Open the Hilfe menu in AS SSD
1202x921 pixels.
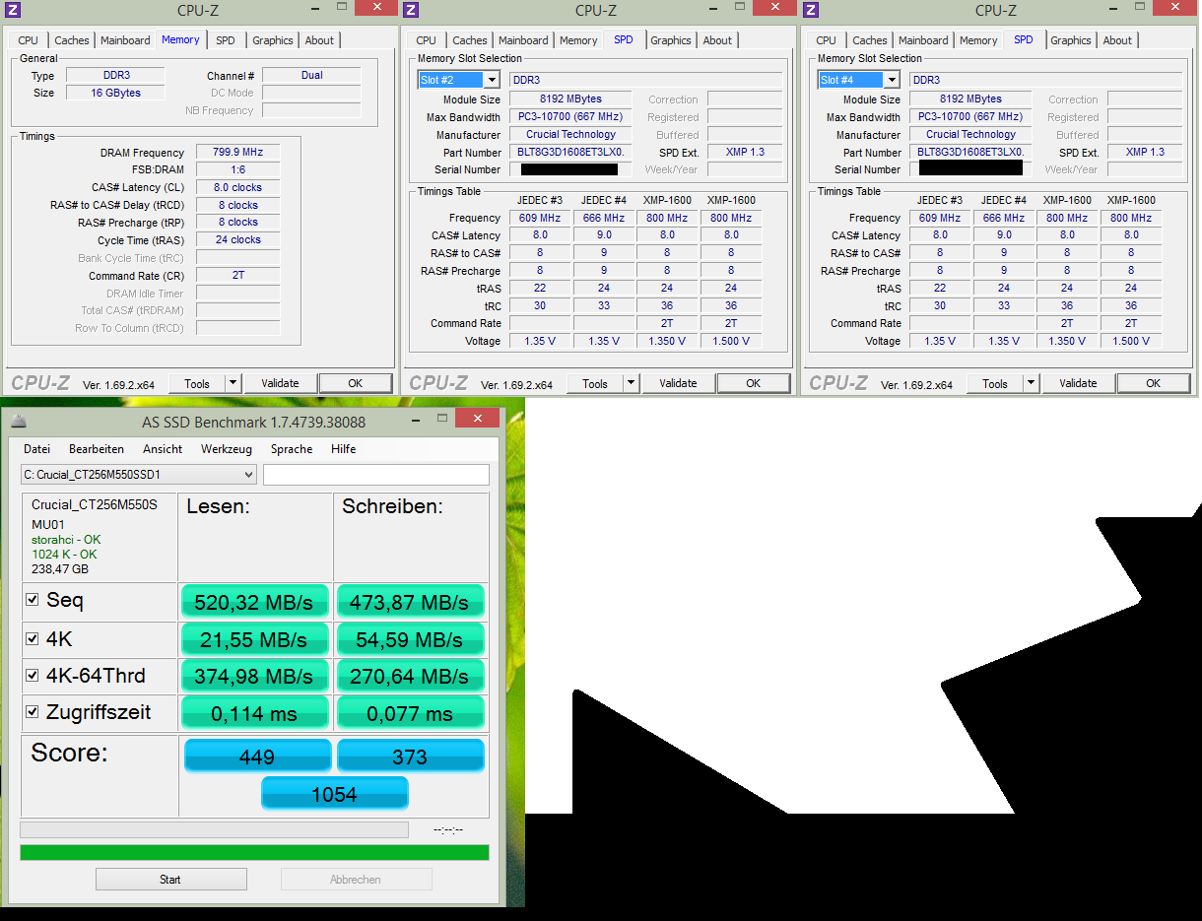click(x=344, y=449)
